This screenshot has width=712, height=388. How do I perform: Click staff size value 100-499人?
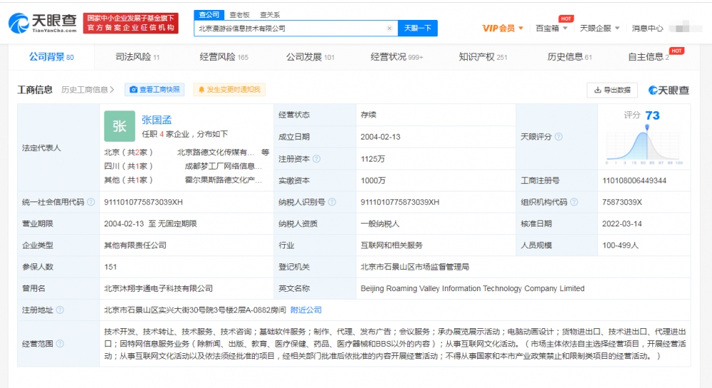pyautogui.click(x=620, y=245)
